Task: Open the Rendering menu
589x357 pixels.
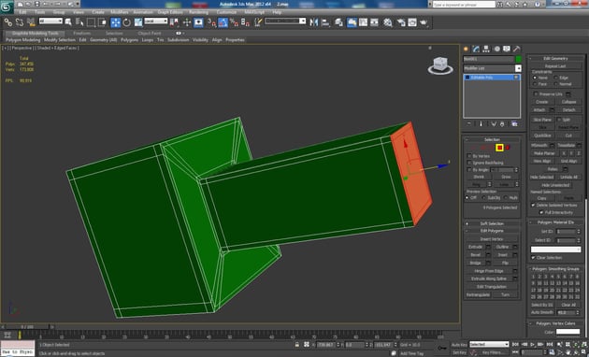Action: (199, 12)
